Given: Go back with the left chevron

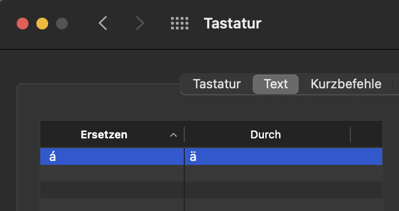Looking at the screenshot, I should tap(103, 23).
